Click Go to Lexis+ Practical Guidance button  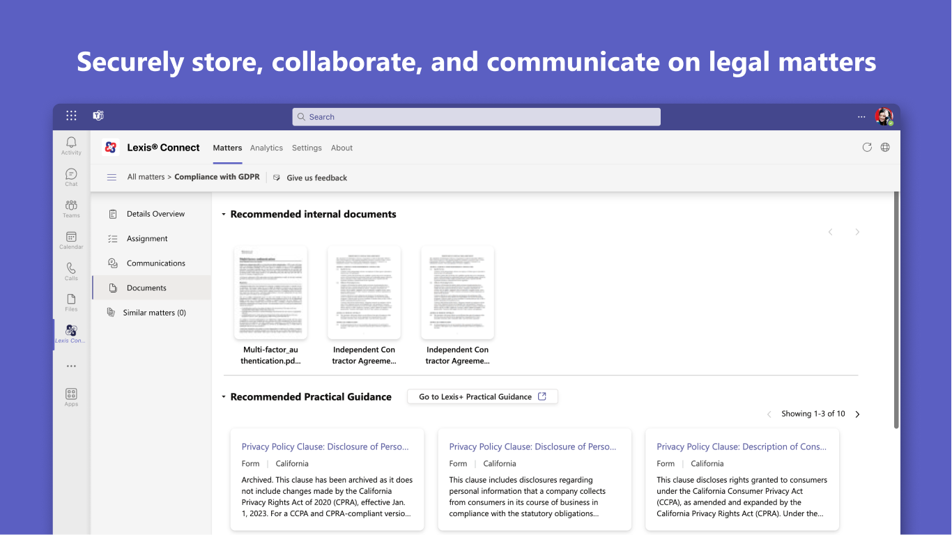(x=482, y=396)
